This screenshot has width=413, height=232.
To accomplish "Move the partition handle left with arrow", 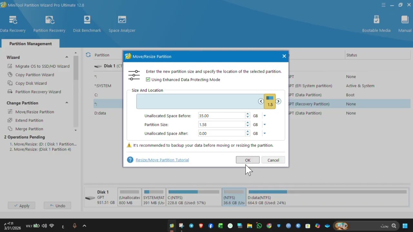I will [x=261, y=101].
